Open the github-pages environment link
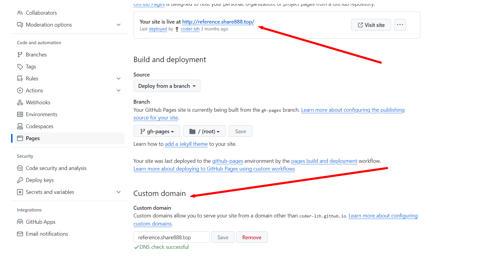Image resolution: width=501 pixels, height=256 pixels. pos(228,161)
